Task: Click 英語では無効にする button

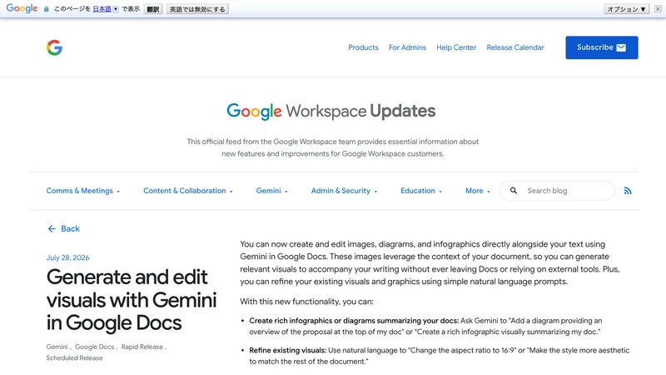Action: click(197, 9)
